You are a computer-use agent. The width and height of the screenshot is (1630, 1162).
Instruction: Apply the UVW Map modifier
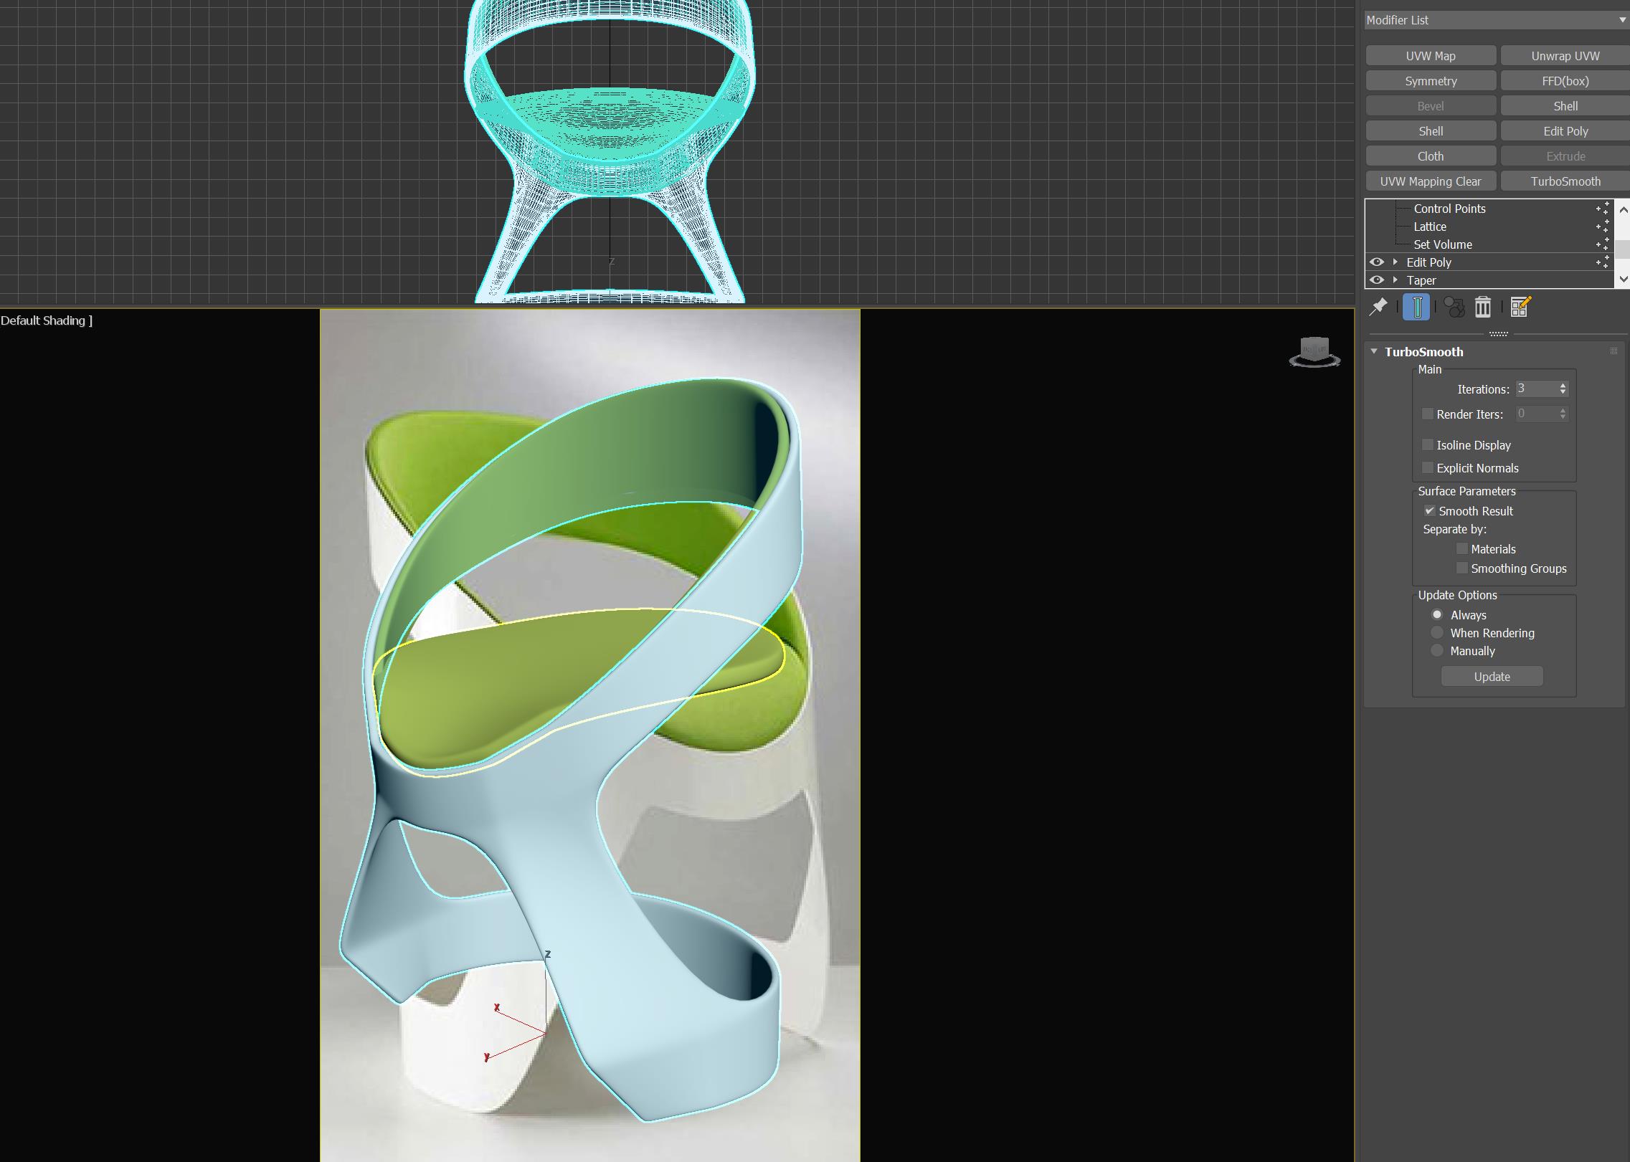coord(1431,56)
